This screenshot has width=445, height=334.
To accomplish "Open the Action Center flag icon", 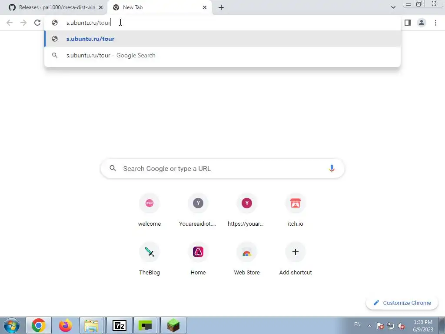I will [380, 326].
